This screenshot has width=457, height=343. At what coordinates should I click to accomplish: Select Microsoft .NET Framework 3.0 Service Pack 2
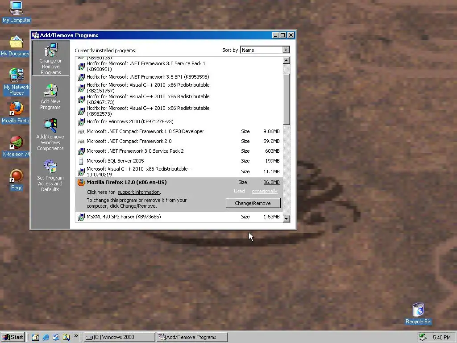pos(179,151)
